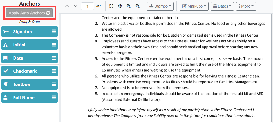Click the Full Name drag handle
Image resolution: width=273 pixels, height=123 pixels.
tap(54, 98)
